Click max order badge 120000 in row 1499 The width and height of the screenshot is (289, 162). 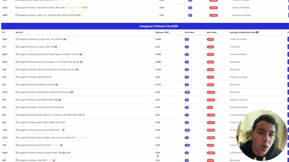tap(214, 15)
